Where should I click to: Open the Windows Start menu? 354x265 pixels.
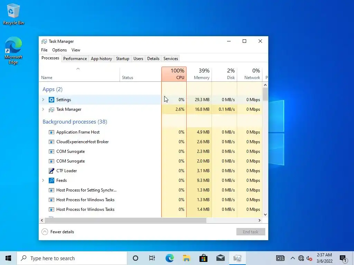click(x=8, y=258)
